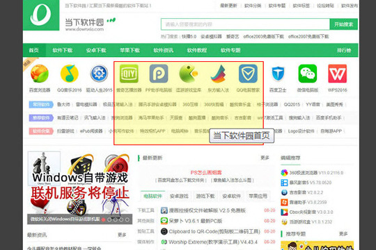Select the 电脑软件 tab
The width and height of the screenshot is (376, 250).
[152, 196]
